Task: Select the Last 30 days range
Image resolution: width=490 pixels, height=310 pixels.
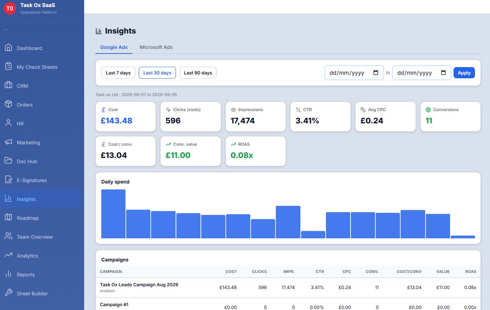Action: (x=157, y=72)
